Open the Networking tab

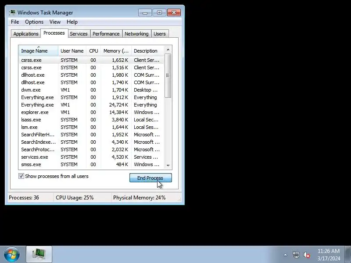pos(136,34)
